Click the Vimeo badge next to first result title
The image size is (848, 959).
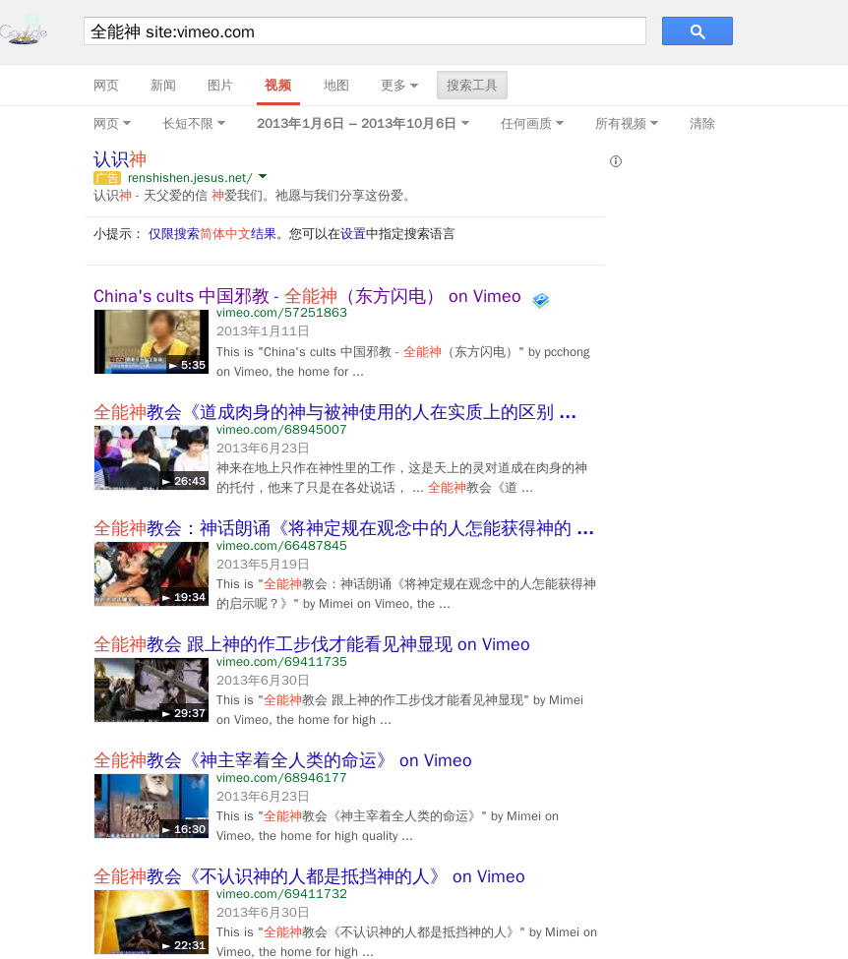click(x=540, y=300)
